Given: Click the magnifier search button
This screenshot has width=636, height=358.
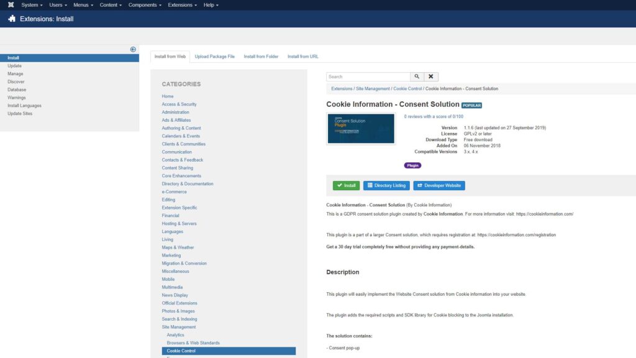Looking at the screenshot, I should (x=417, y=76).
